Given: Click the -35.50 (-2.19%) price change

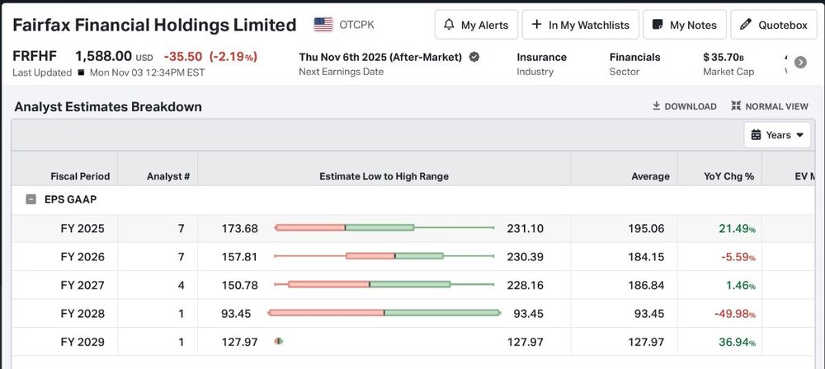Looking at the screenshot, I should pos(210,56).
